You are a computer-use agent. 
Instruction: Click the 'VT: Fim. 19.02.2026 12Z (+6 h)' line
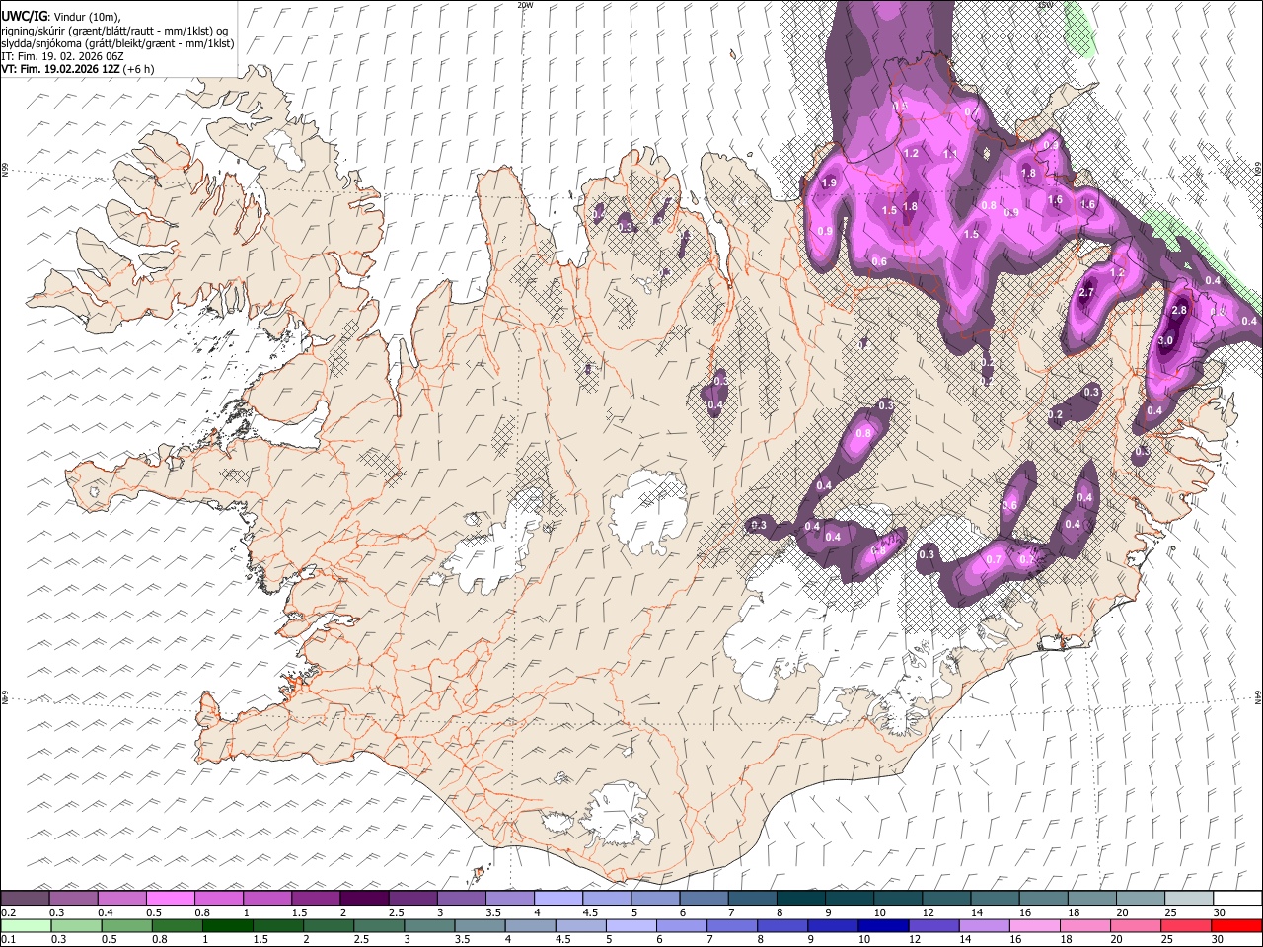click(77, 69)
